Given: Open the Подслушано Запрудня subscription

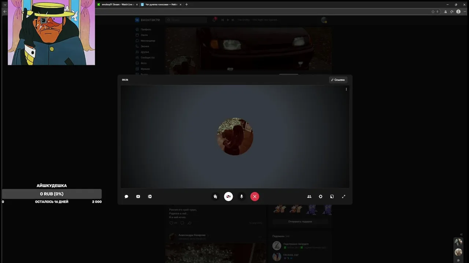Looking at the screenshot, I should point(296,244).
